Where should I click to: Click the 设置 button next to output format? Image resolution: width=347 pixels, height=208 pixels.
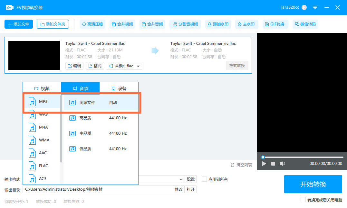tap(190, 179)
